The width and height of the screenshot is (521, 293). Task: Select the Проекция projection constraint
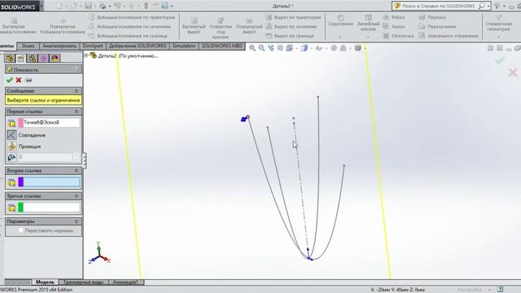pyautogui.click(x=11, y=146)
